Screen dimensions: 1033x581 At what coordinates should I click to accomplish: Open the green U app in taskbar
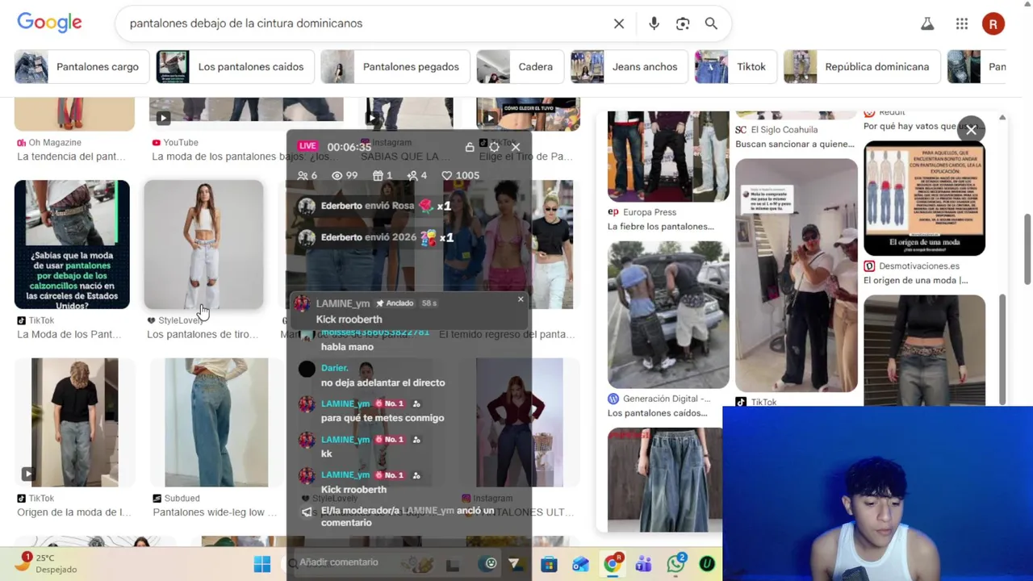(707, 564)
